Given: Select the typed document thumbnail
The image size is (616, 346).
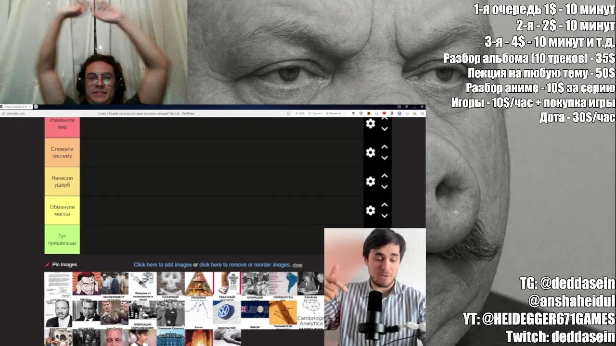Looking at the screenshot, I should (x=58, y=285).
